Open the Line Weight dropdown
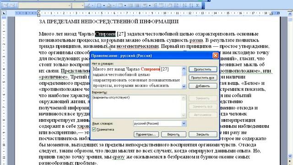This screenshot has height=165, width=293. point(78,5)
